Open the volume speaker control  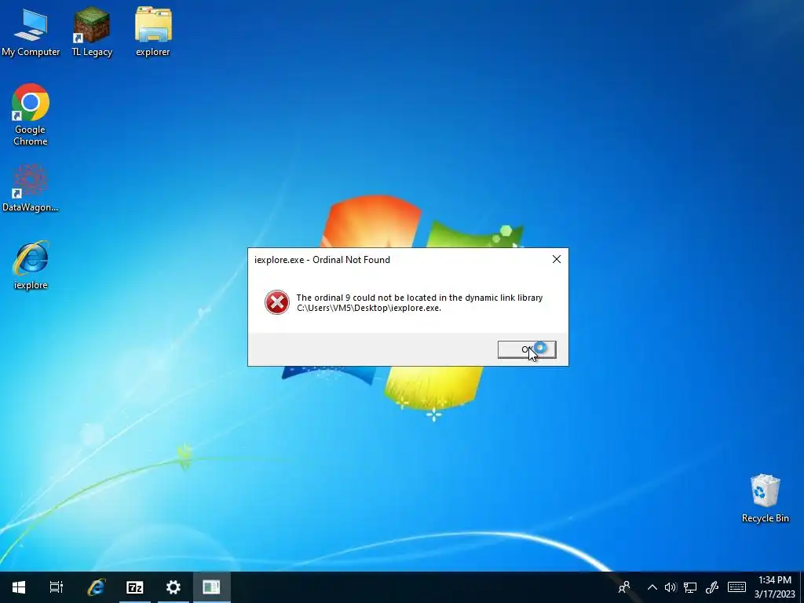pos(671,587)
